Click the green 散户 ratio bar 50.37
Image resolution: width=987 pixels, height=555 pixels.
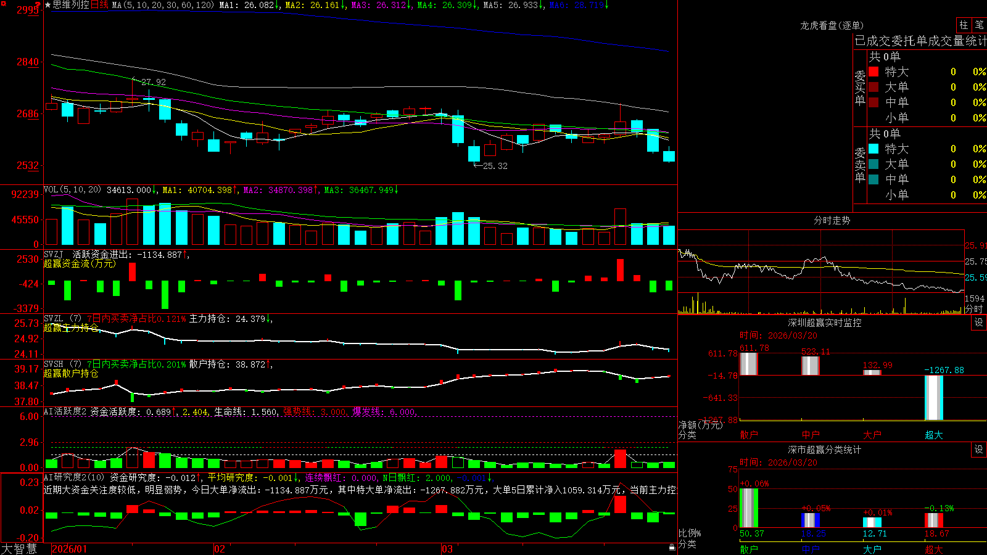(x=748, y=508)
